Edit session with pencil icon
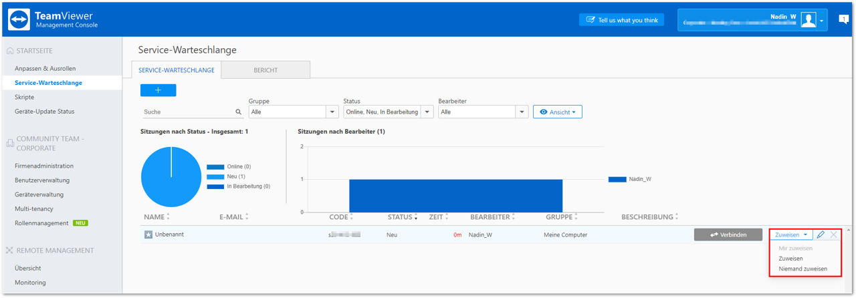Viewport: 856px width, 298px height. [x=821, y=235]
